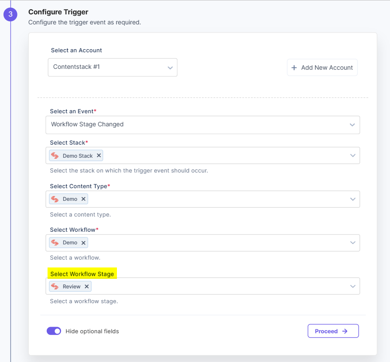Click inside the Select Workflow Stage field
Screen dimensions: 390x362
pos(203,286)
